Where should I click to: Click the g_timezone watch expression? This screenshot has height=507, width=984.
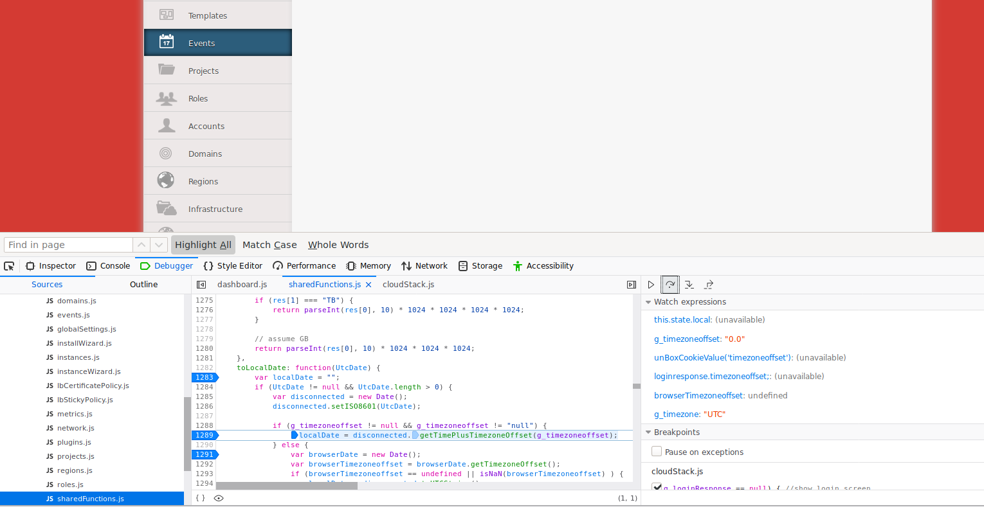tap(689, 414)
